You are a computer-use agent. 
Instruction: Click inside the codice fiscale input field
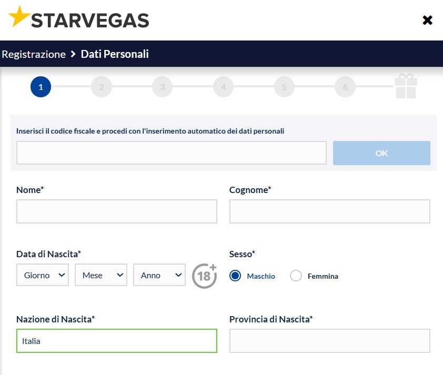coord(171,153)
